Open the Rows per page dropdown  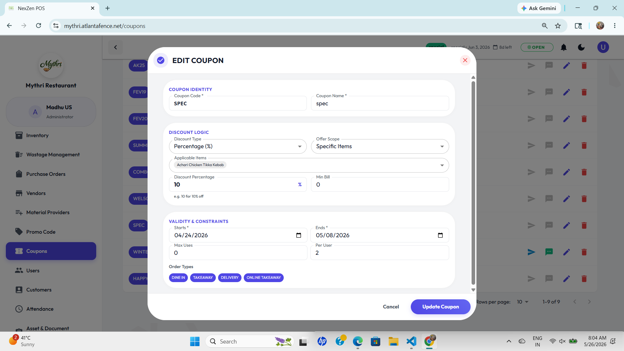click(523, 302)
